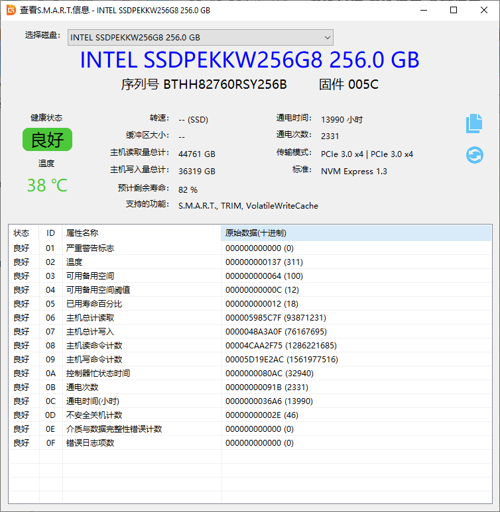The height and width of the screenshot is (512, 500).
Task: Select the 温度 attribute row with ID 02
Action: pos(250,262)
